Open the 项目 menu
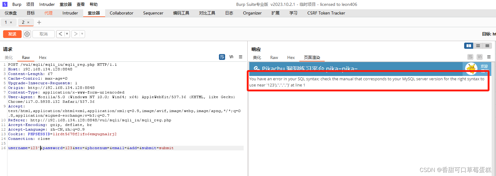Image resolution: width=496 pixels, height=176 pixels. click(30, 4)
